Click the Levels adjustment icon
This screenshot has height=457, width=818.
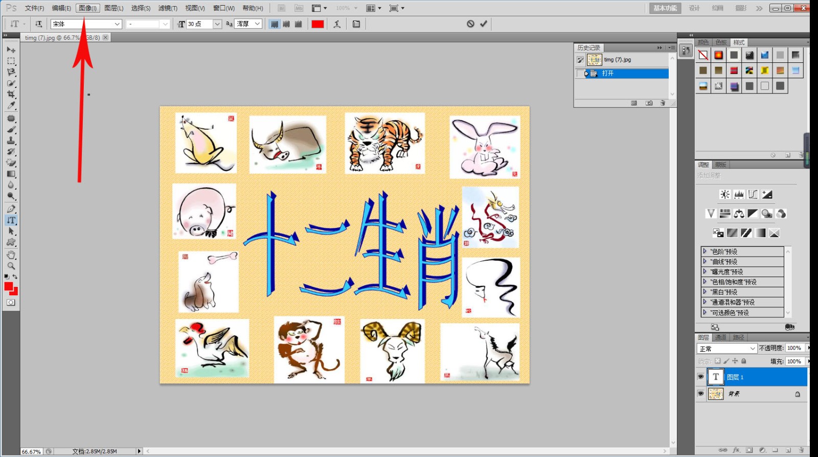[739, 194]
